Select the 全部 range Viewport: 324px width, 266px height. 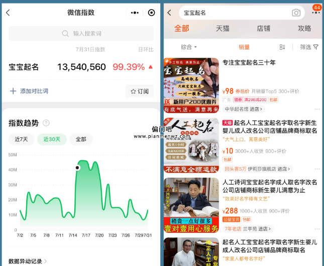click(81, 139)
